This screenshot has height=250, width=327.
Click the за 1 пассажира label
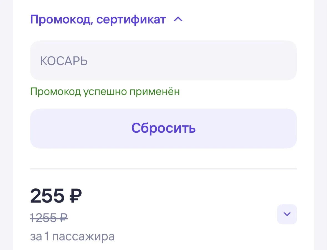tap(72, 236)
